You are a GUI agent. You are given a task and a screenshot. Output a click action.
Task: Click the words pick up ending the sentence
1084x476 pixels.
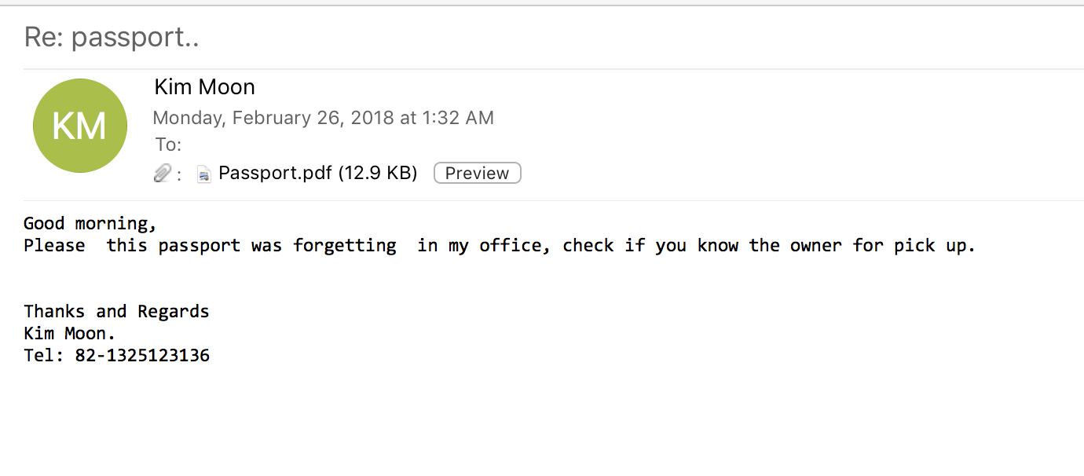934,245
